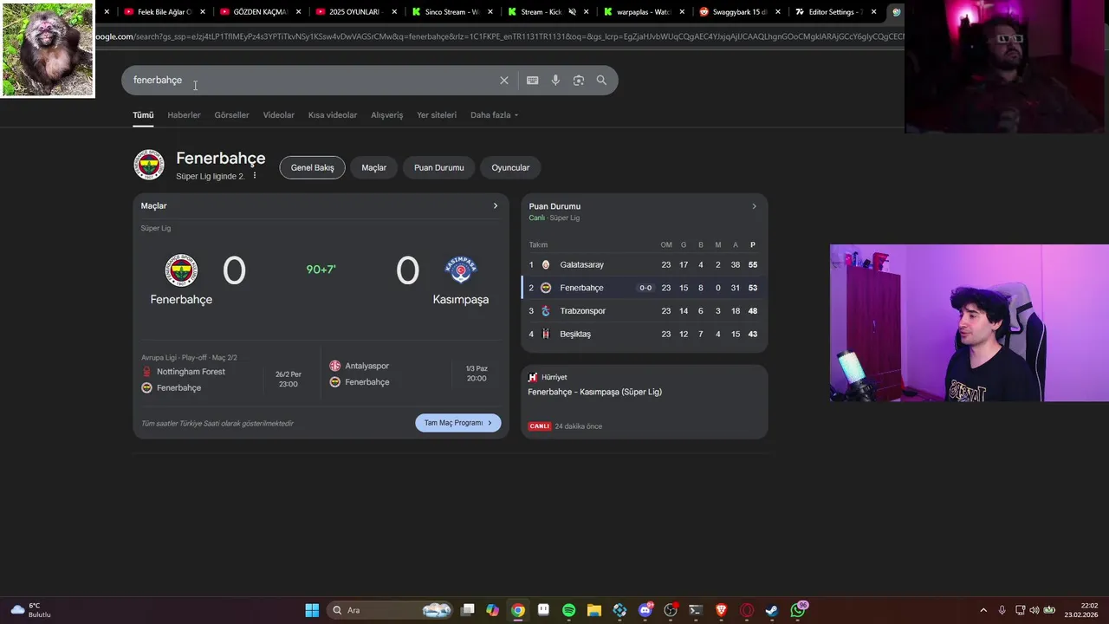Open Spotify from the taskbar
The width and height of the screenshot is (1109, 624).
[569, 610]
